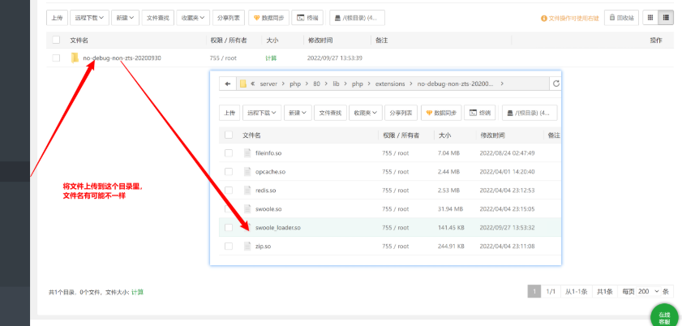Viewport: 682px width, 326px height.
Task: Click the swoole.so file icon
Action: [247, 209]
